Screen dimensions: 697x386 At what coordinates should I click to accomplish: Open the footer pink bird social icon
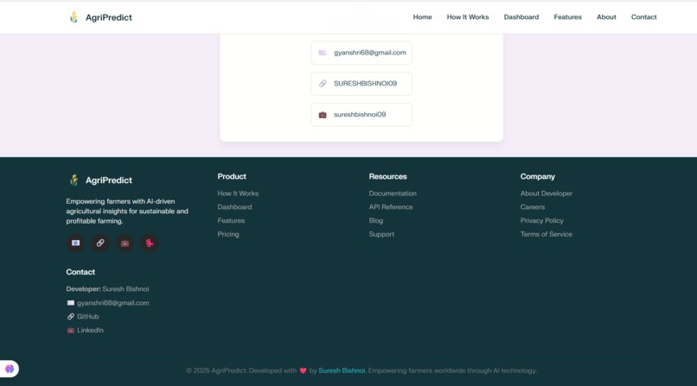coord(150,244)
